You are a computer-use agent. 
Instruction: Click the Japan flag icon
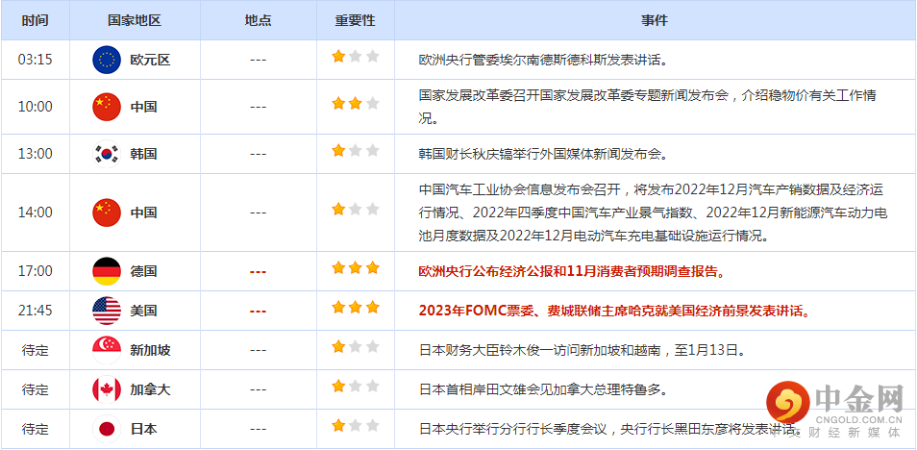(106, 429)
